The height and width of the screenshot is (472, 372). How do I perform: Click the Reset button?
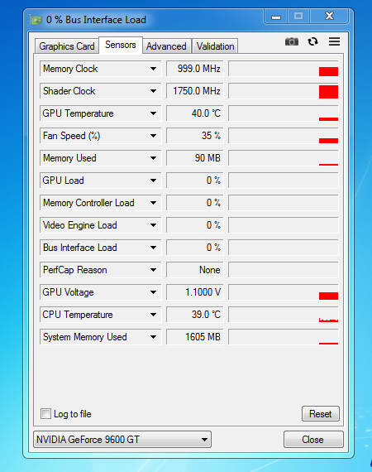click(x=320, y=414)
